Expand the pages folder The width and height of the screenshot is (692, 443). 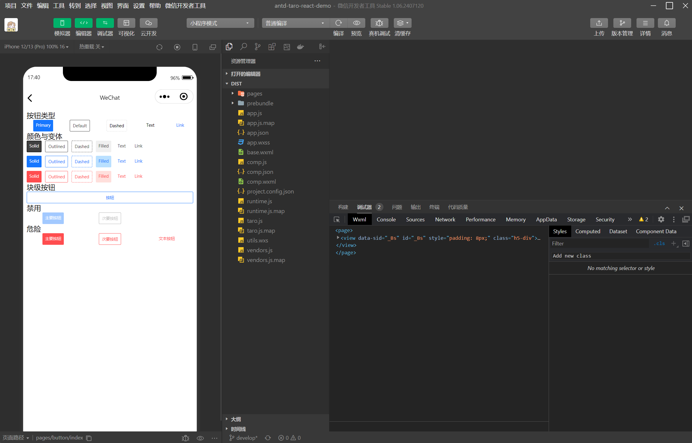275,93
